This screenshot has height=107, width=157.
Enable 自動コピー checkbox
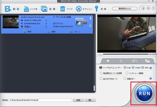(125, 79)
